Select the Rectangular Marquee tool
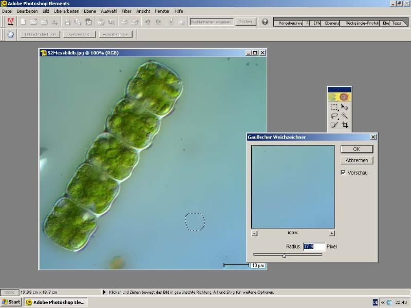The image size is (411, 308). [334, 107]
